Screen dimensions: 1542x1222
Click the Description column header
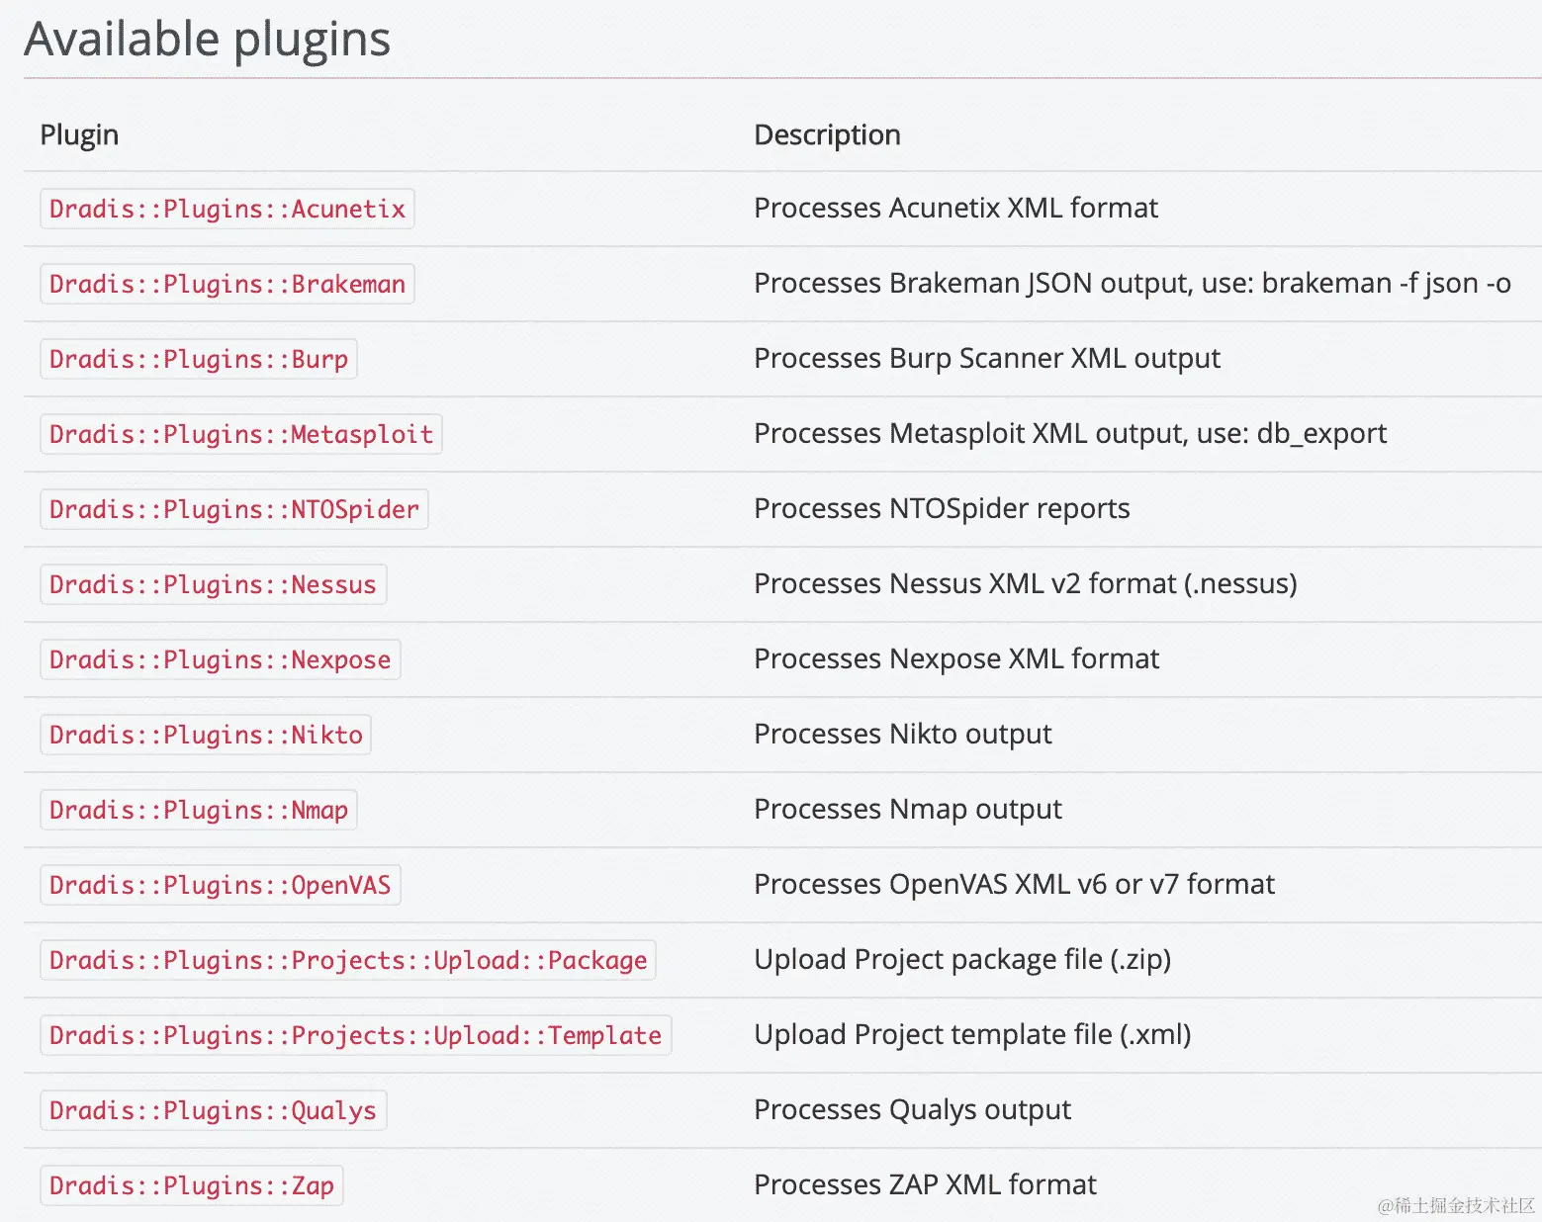coord(827,134)
